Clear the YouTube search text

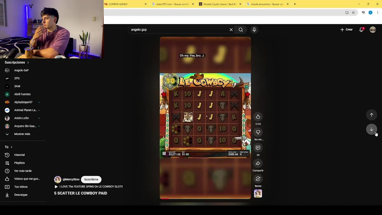coord(231,30)
